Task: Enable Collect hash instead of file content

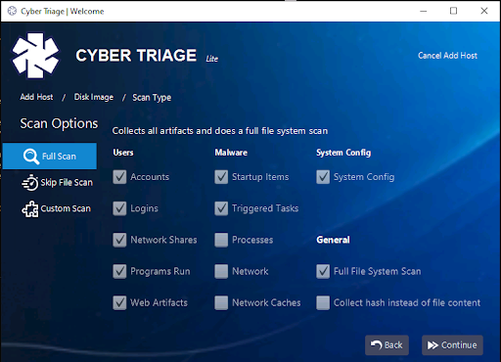Action: tap(323, 302)
